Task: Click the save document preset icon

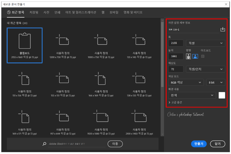Action: point(223,29)
